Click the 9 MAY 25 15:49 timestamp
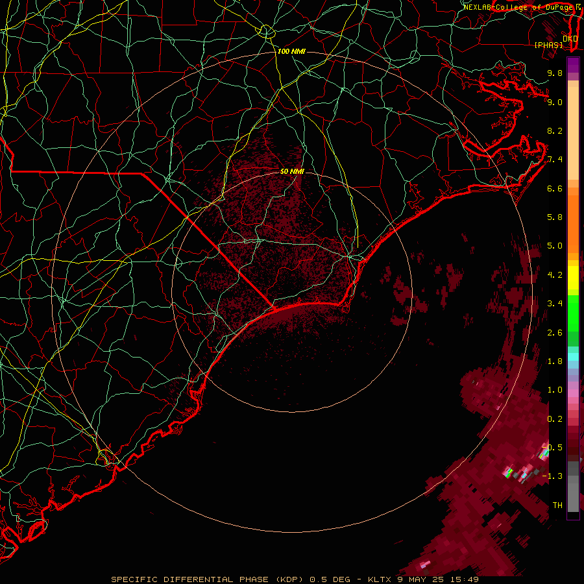The width and height of the screenshot is (584, 584). [438, 579]
